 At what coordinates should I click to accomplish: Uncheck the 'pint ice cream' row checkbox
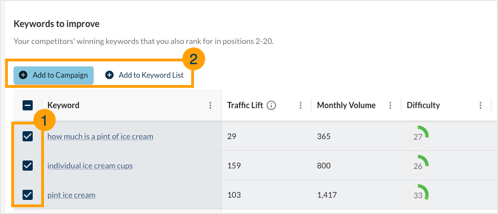click(x=28, y=195)
